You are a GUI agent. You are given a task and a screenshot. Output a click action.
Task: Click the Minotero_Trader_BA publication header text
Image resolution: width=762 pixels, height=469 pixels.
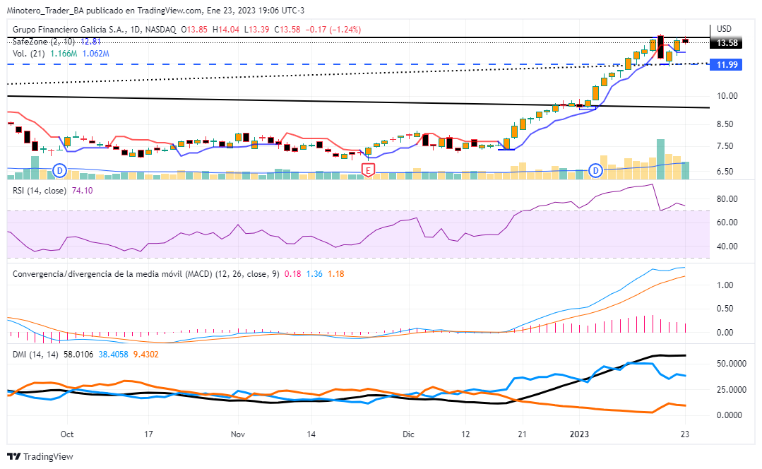(156, 10)
